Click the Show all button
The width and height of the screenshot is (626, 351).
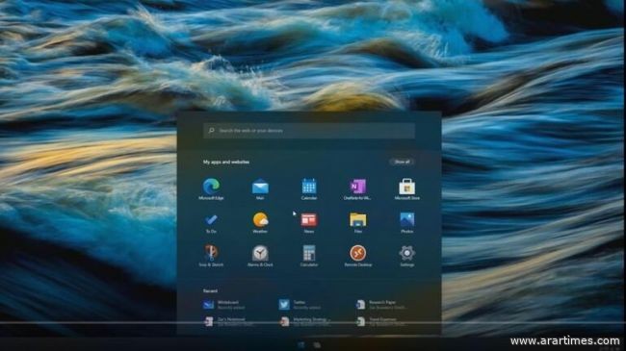(402, 162)
